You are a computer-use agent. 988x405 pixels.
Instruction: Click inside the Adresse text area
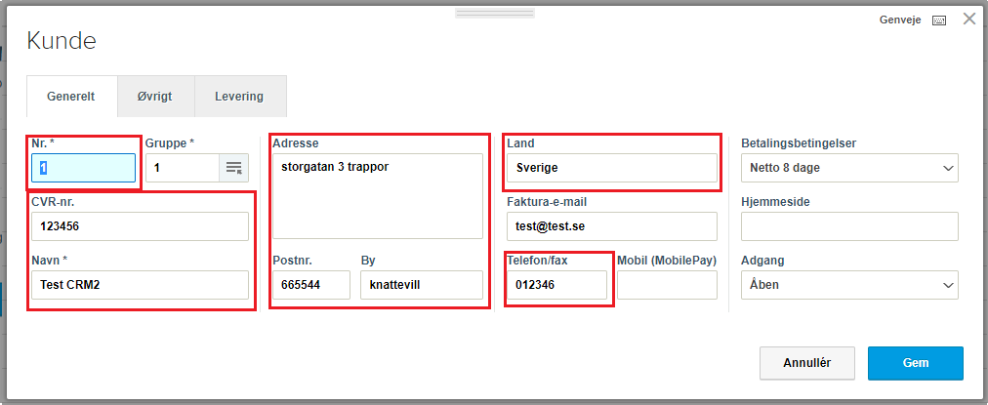click(x=377, y=195)
